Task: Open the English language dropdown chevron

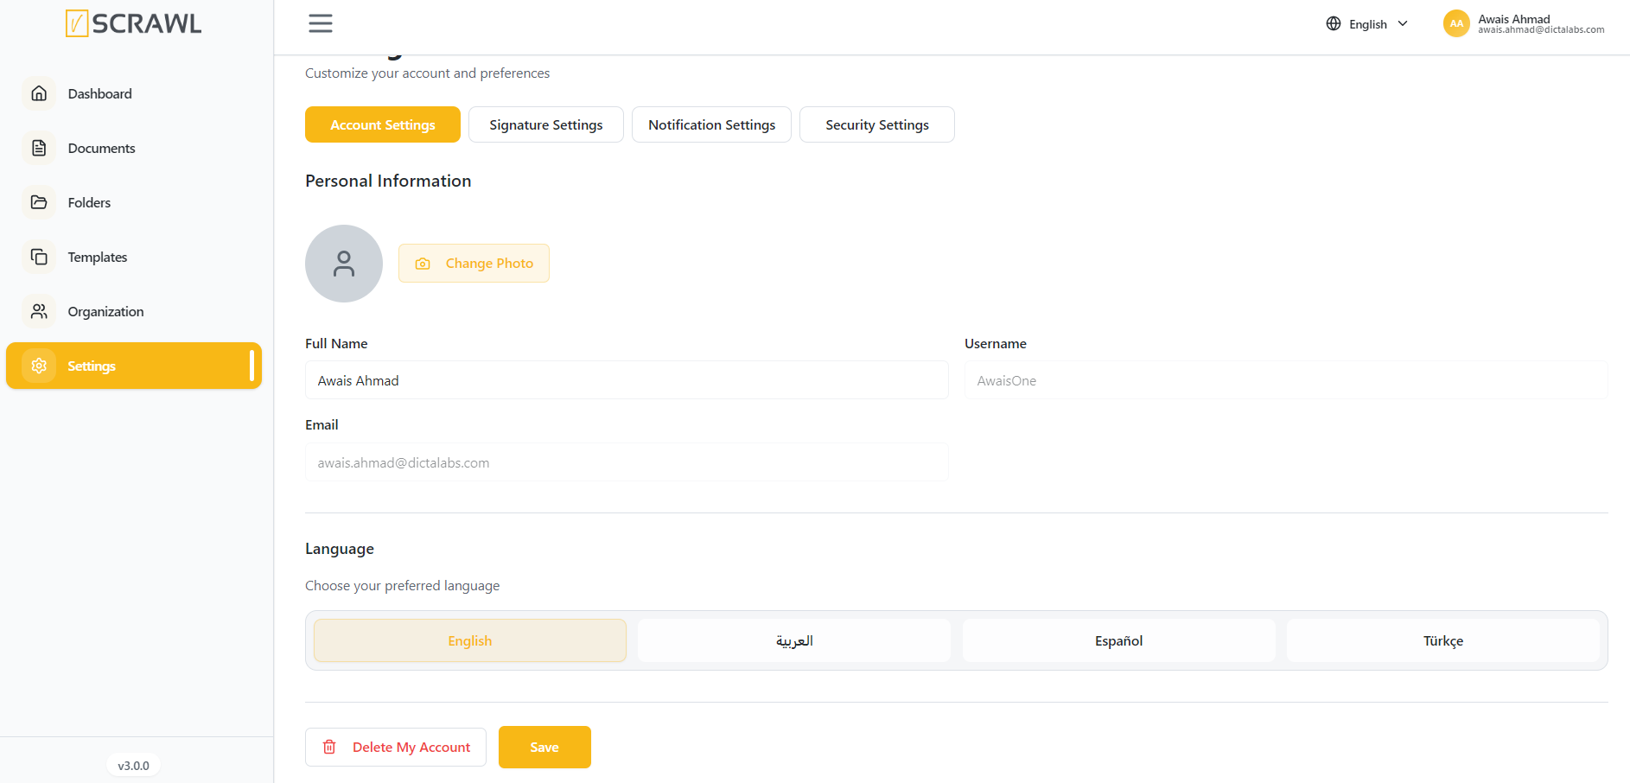Action: [x=1403, y=23]
